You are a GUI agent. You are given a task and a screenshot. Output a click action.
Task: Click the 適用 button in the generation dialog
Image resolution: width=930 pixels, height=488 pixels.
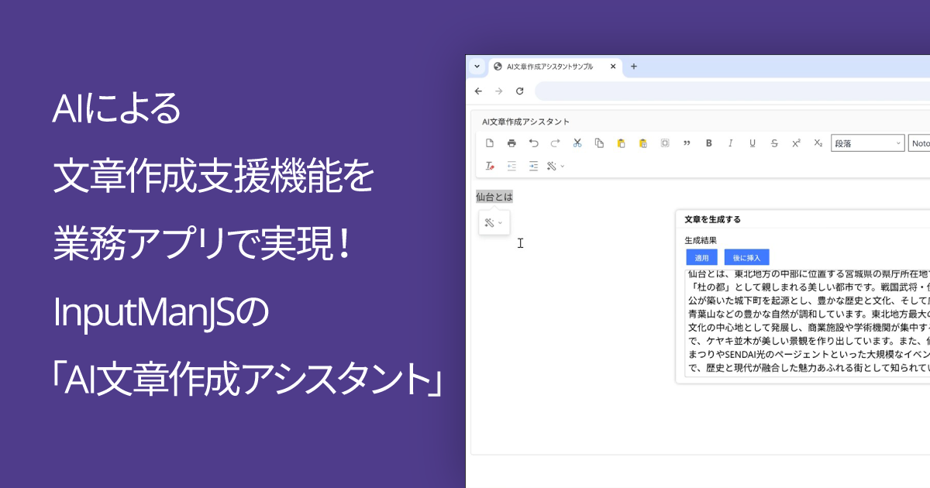[x=701, y=256]
